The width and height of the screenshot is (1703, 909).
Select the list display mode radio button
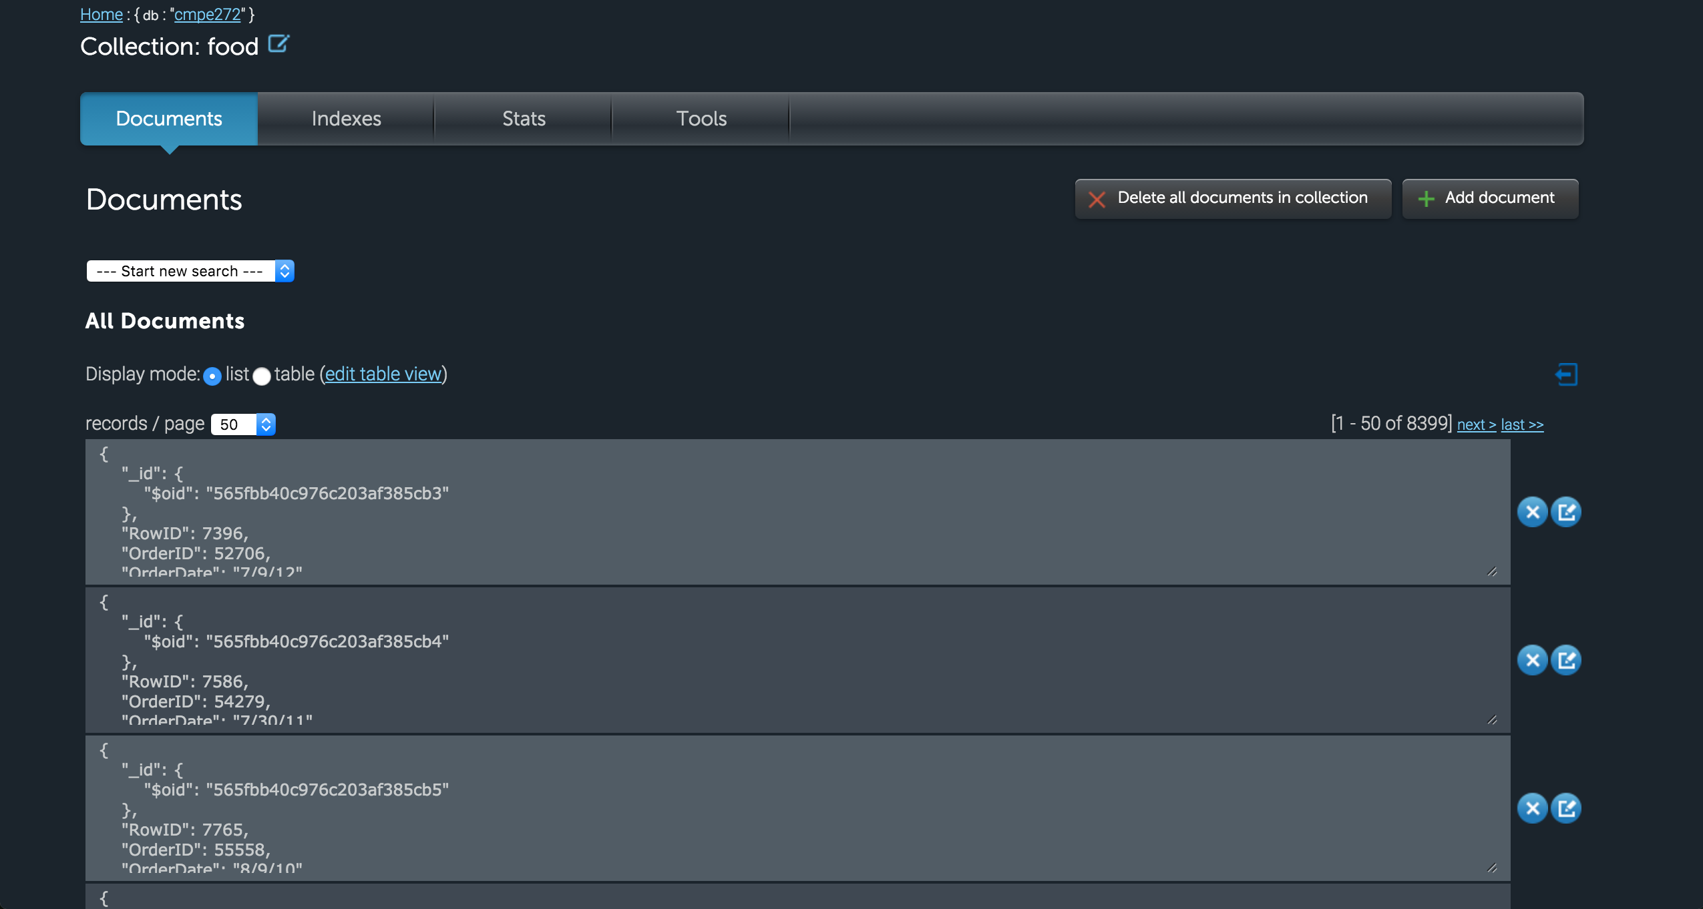pos(212,376)
